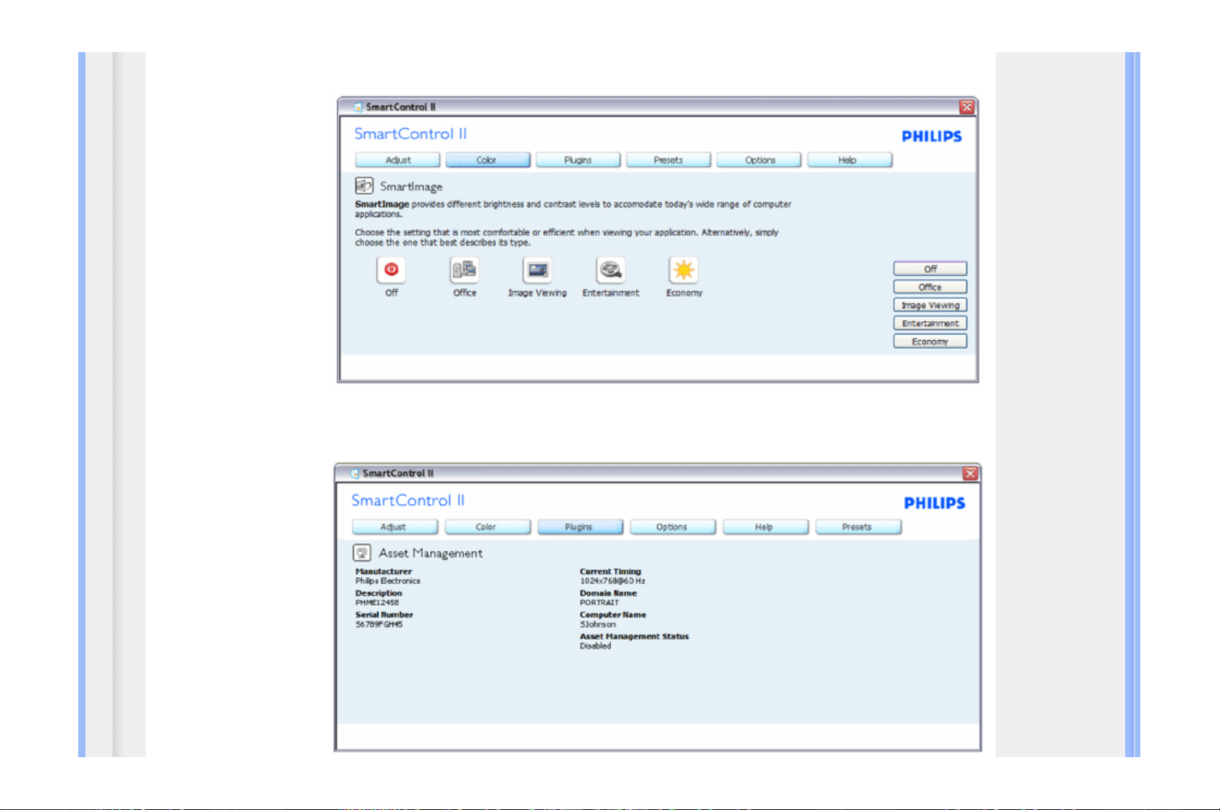Click the SmartImage section header icon
1220x810 pixels.
(363, 186)
